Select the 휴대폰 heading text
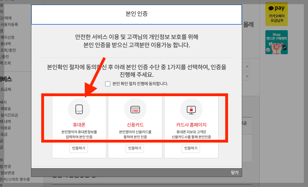Image resolution: width=308 pixels, height=187 pixels. 79,125
